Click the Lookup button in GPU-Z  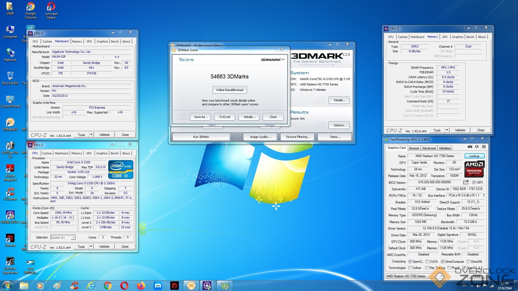[x=474, y=156]
